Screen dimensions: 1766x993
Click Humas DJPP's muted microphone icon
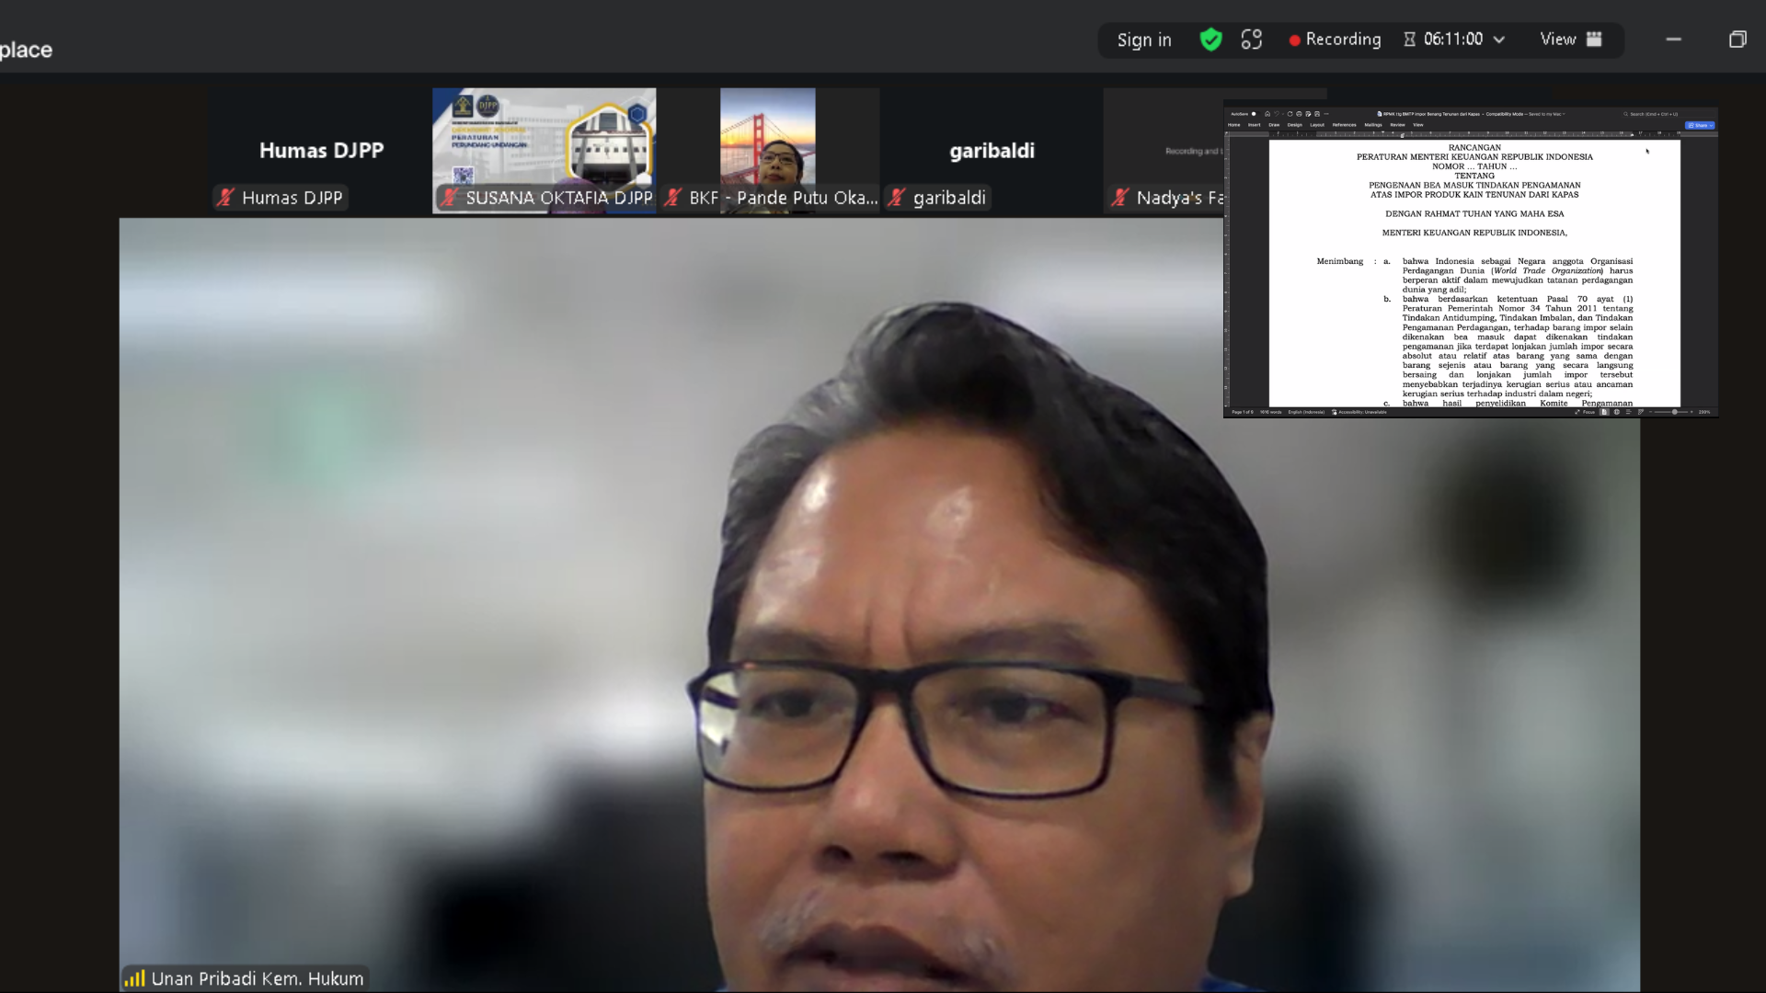[225, 198]
